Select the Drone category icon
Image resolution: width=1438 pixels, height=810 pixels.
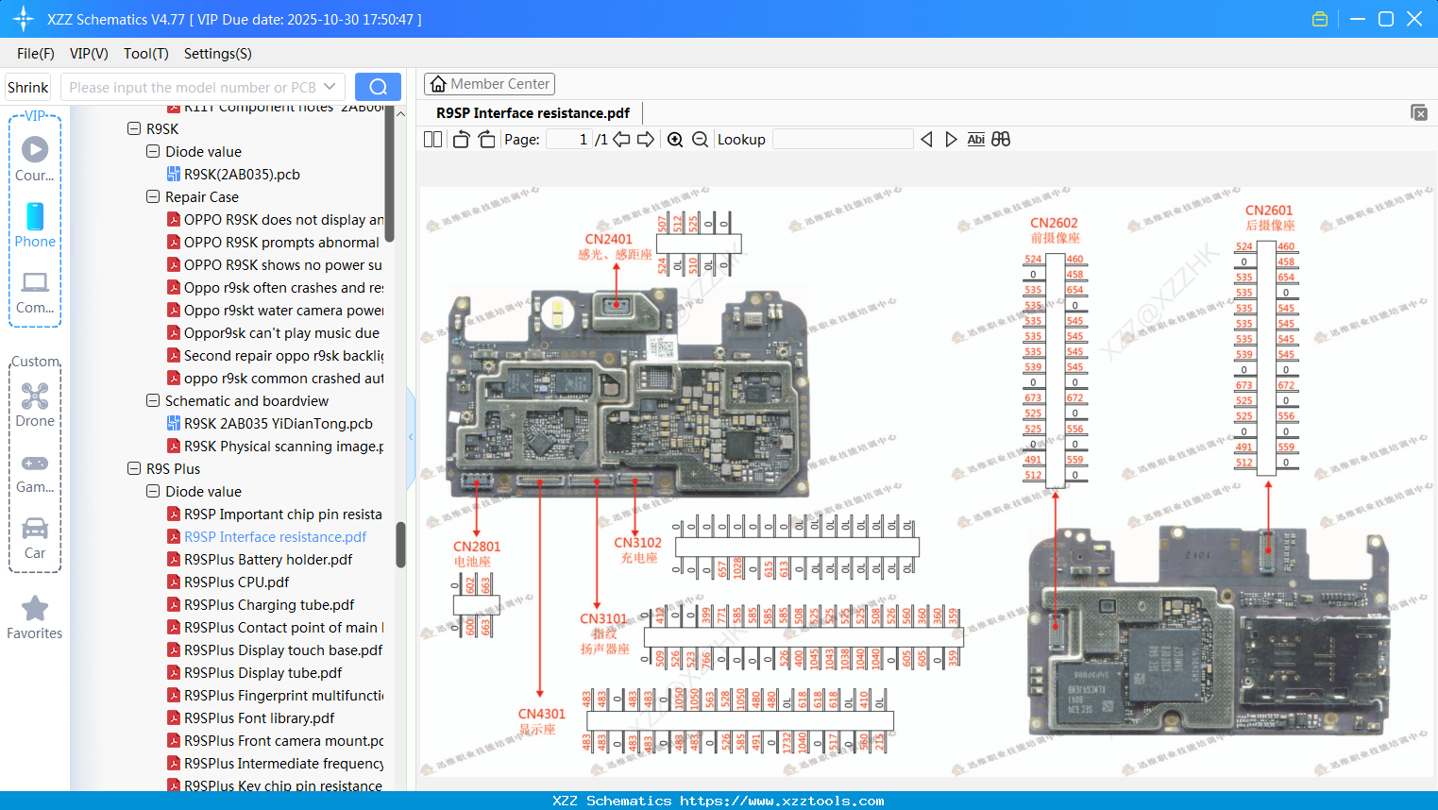(35, 405)
